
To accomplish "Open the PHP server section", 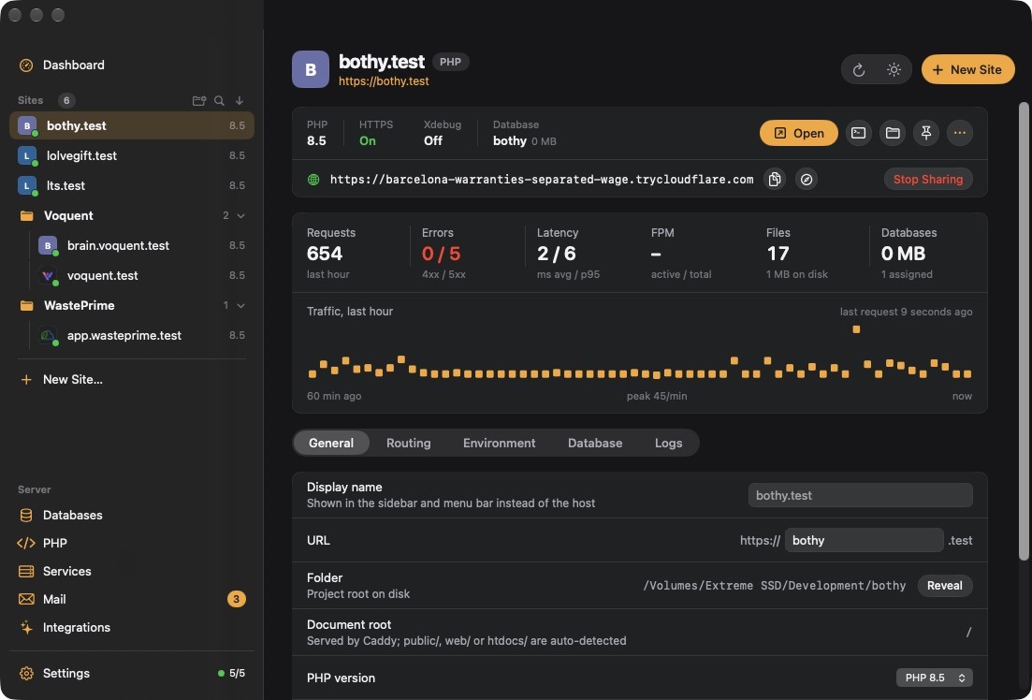I will click(43, 544).
